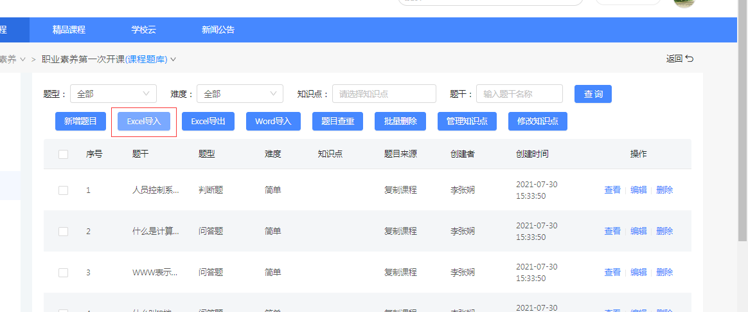View question in row 1 via 查看
Screen dimensions: 748x312
click(x=612, y=190)
